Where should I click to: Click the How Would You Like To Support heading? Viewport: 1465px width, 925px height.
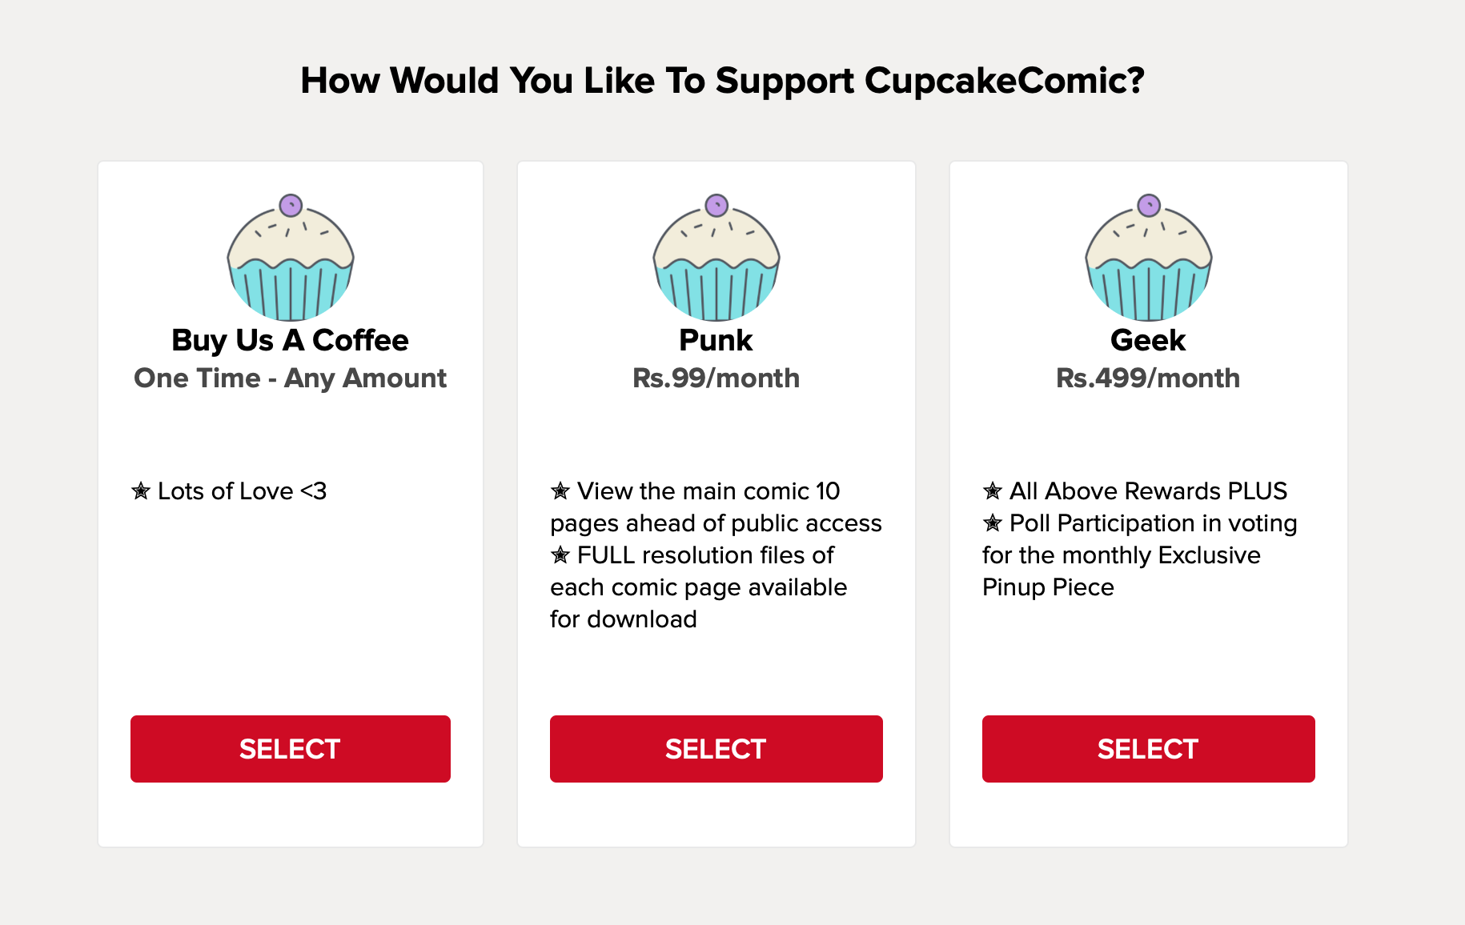pyautogui.click(x=722, y=81)
